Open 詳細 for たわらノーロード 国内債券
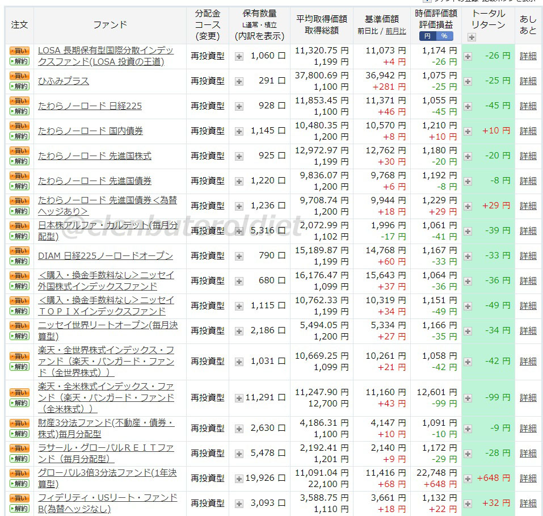Viewport: 543px width, 516px height. [528, 131]
